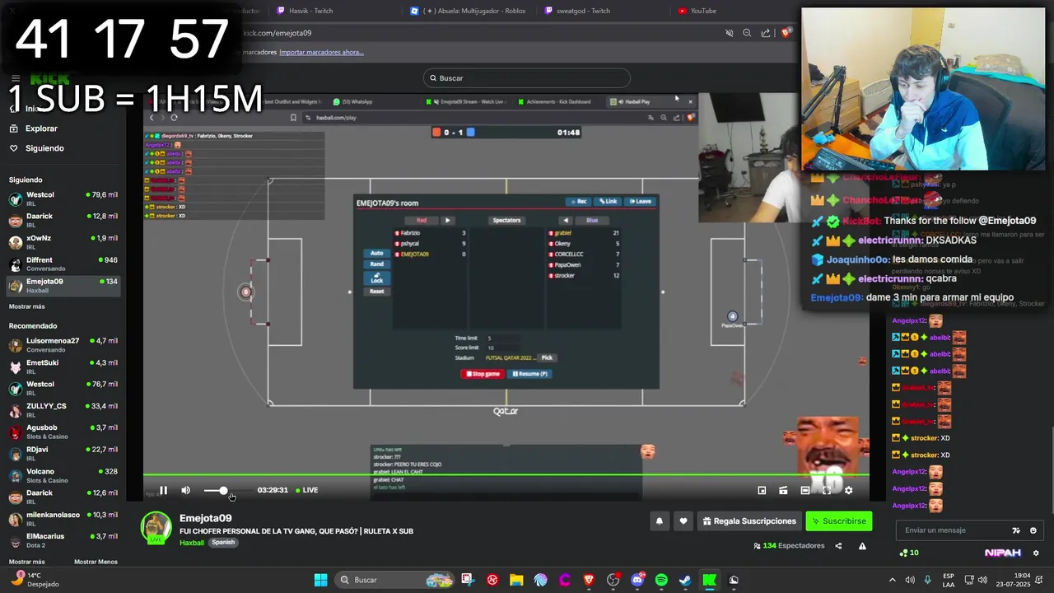The width and height of the screenshot is (1054, 593).
Task: Focus the Enviar un mensaje chat field
Action: 955,530
